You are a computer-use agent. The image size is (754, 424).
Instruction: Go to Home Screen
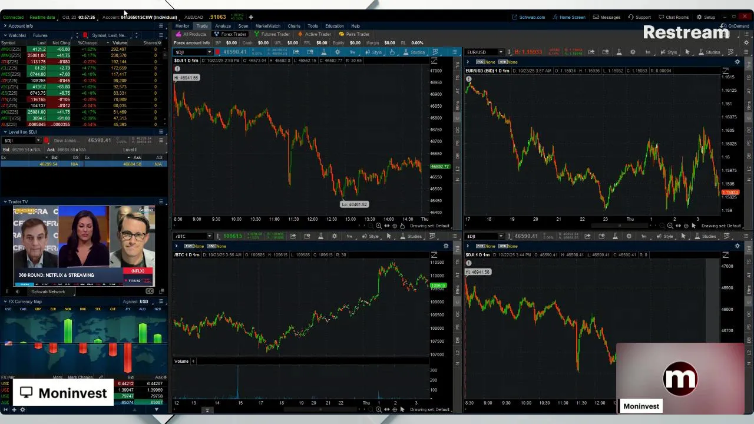pos(568,17)
